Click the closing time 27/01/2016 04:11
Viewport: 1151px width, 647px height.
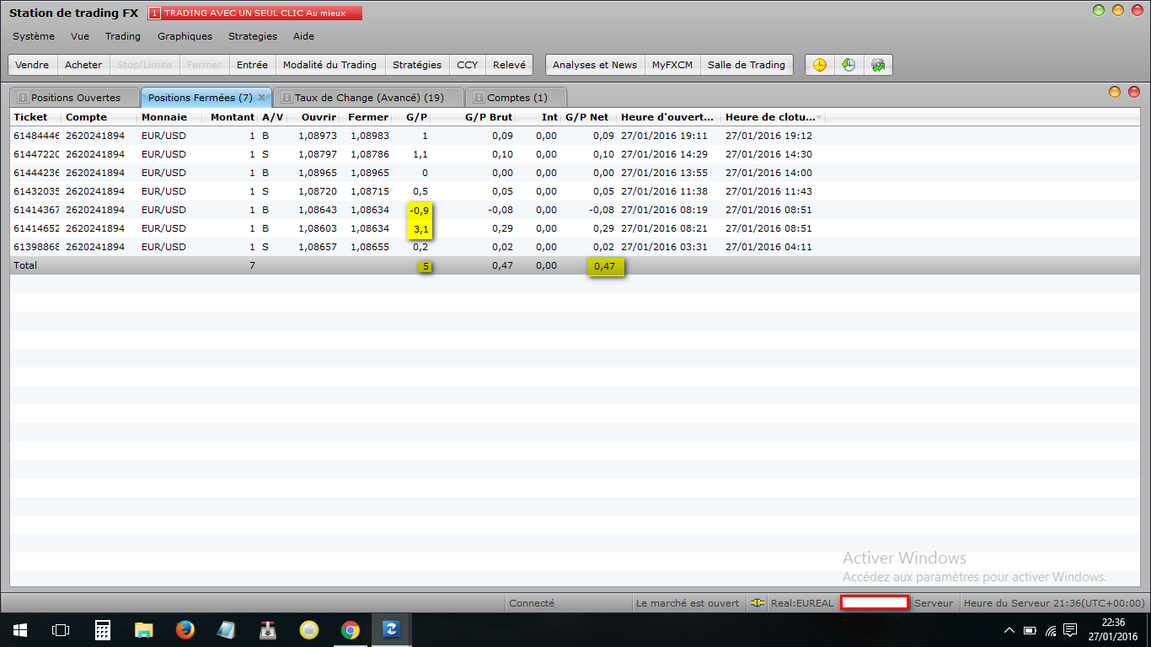(x=768, y=247)
